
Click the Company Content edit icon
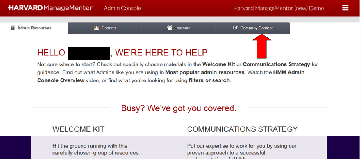235,28
